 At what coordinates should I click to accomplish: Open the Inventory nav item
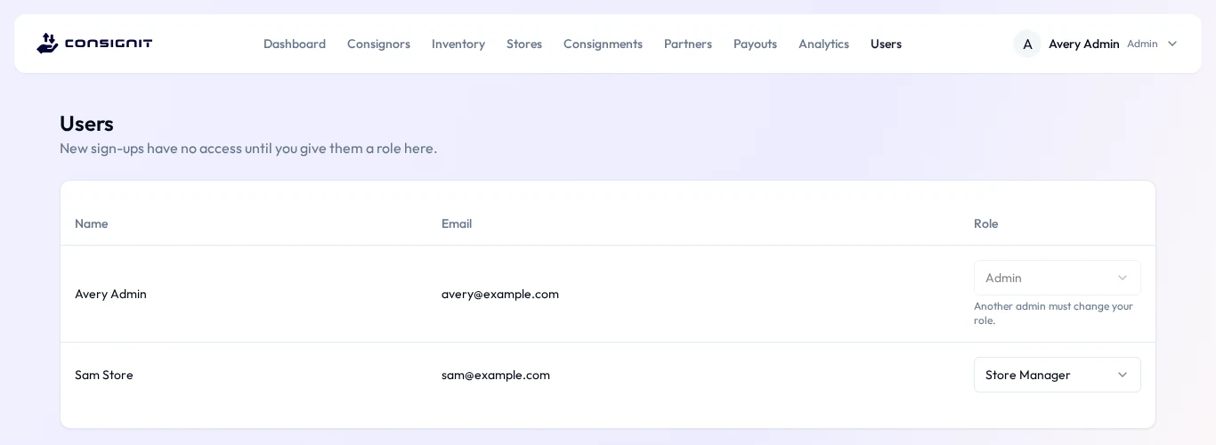[458, 44]
